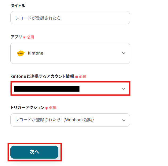This screenshot has width=168, height=166.
Task: Click the red asterisk beside アカウント情報
Action: (77, 77)
